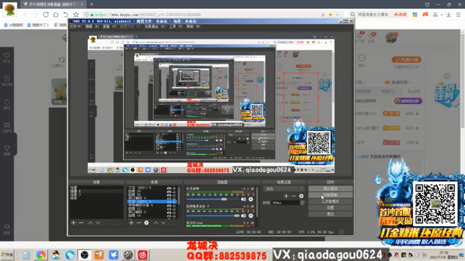Viewport: 465px width, 261px height.
Task: Remove the selected source with minus icon
Action: 139,223
